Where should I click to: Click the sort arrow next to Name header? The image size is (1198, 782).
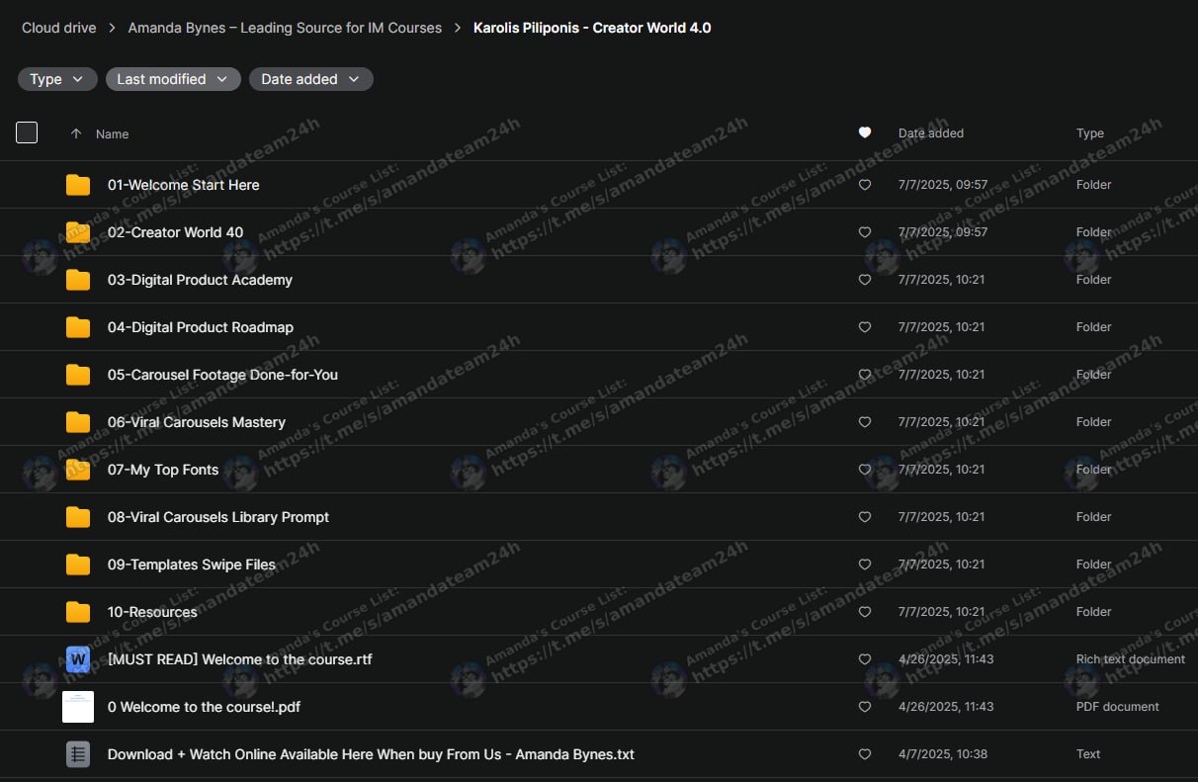[x=76, y=134]
